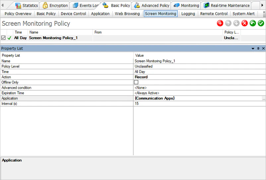Click the Move Down arrow icon
The width and height of the screenshot is (266, 180).
tap(236, 23)
